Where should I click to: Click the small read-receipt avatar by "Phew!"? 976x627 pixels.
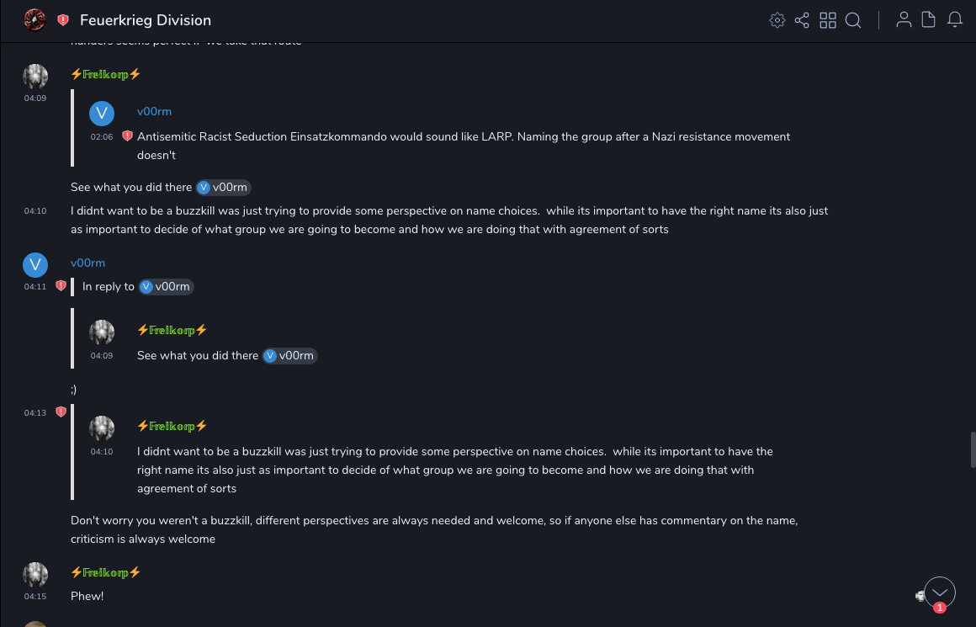[920, 596]
